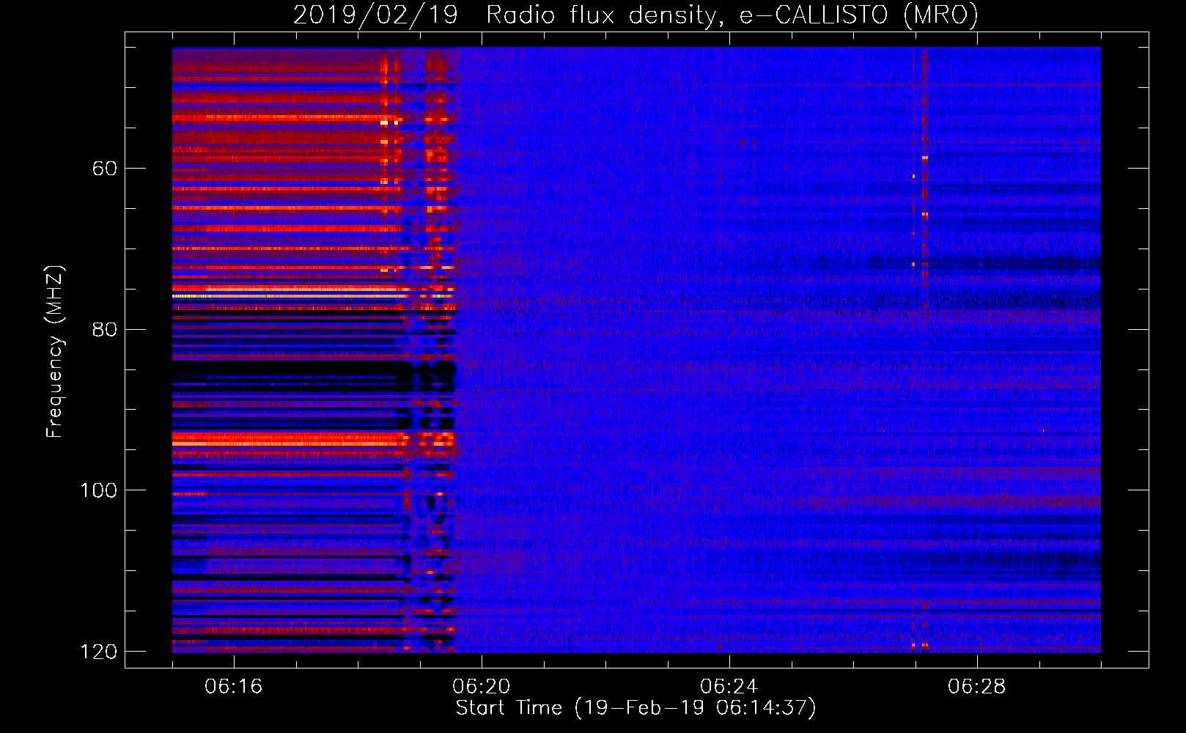Click the '80' frequency tick label

(104, 329)
